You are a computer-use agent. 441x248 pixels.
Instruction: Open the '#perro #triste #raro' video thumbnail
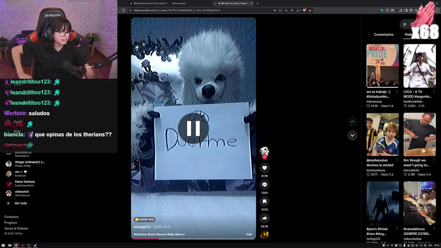tap(382, 203)
